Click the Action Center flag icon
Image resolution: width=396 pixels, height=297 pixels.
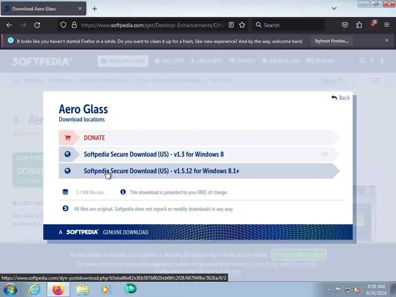[x=338, y=290]
